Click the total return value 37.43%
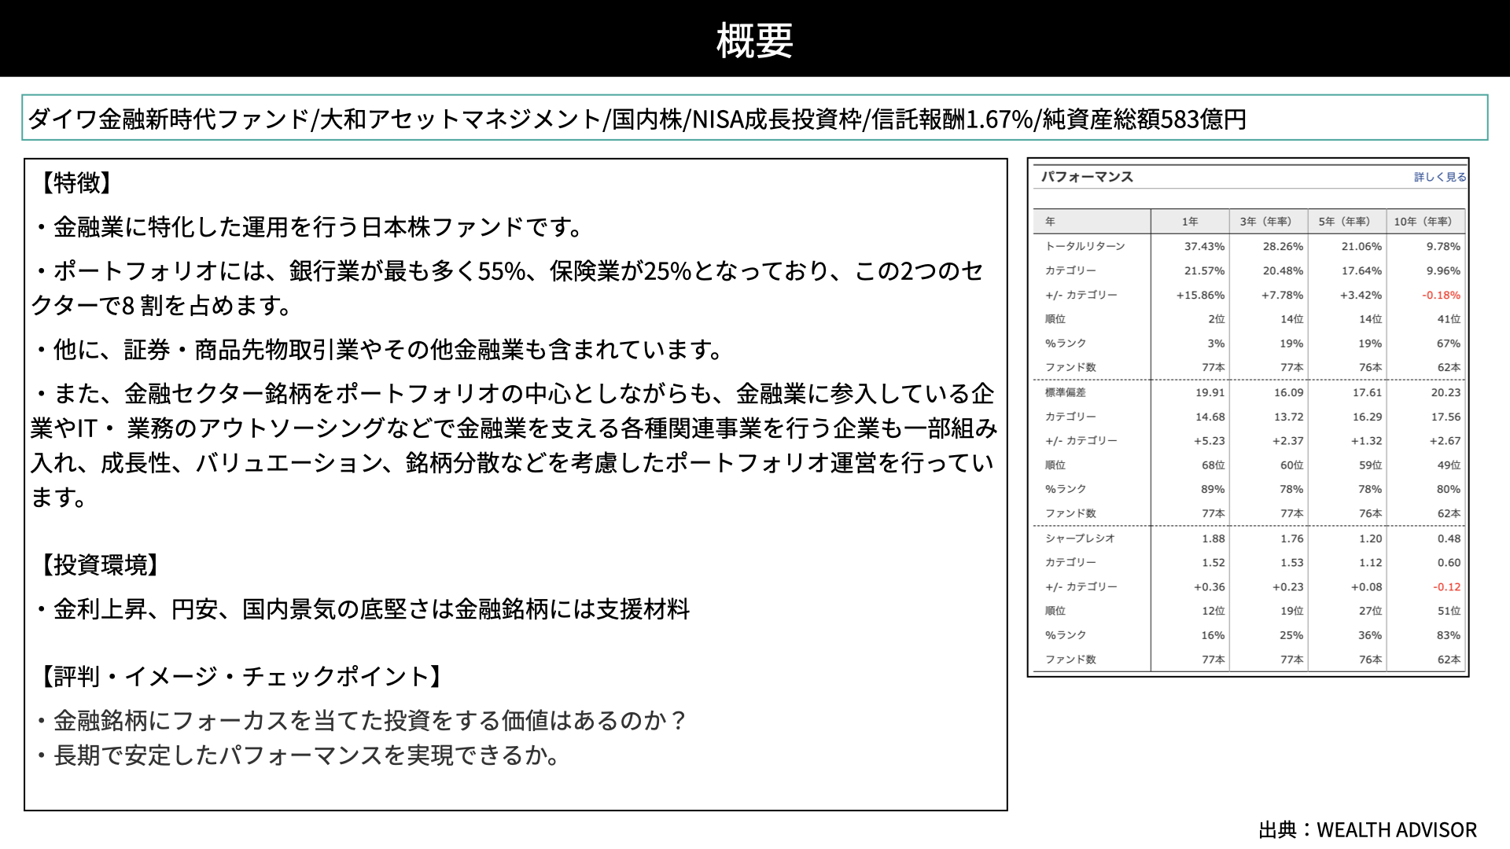Image resolution: width=1510 pixels, height=849 pixels. click(x=1204, y=246)
